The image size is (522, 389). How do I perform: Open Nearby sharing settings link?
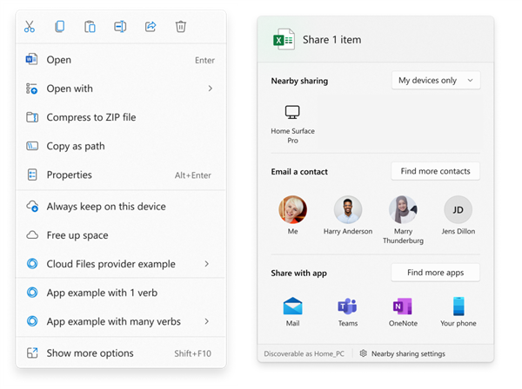pyautogui.click(x=407, y=353)
